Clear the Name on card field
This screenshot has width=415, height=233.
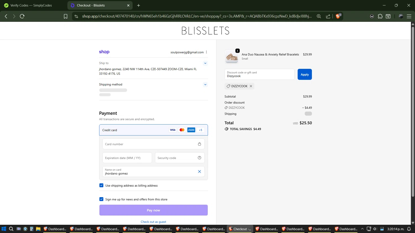[199, 171]
